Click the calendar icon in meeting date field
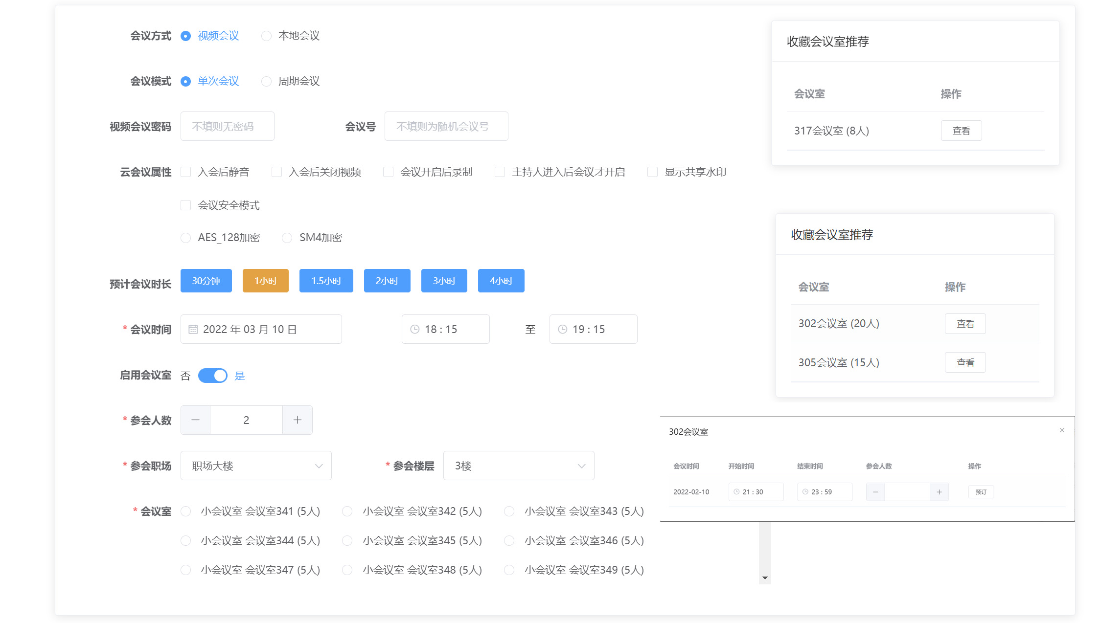 pos(193,329)
